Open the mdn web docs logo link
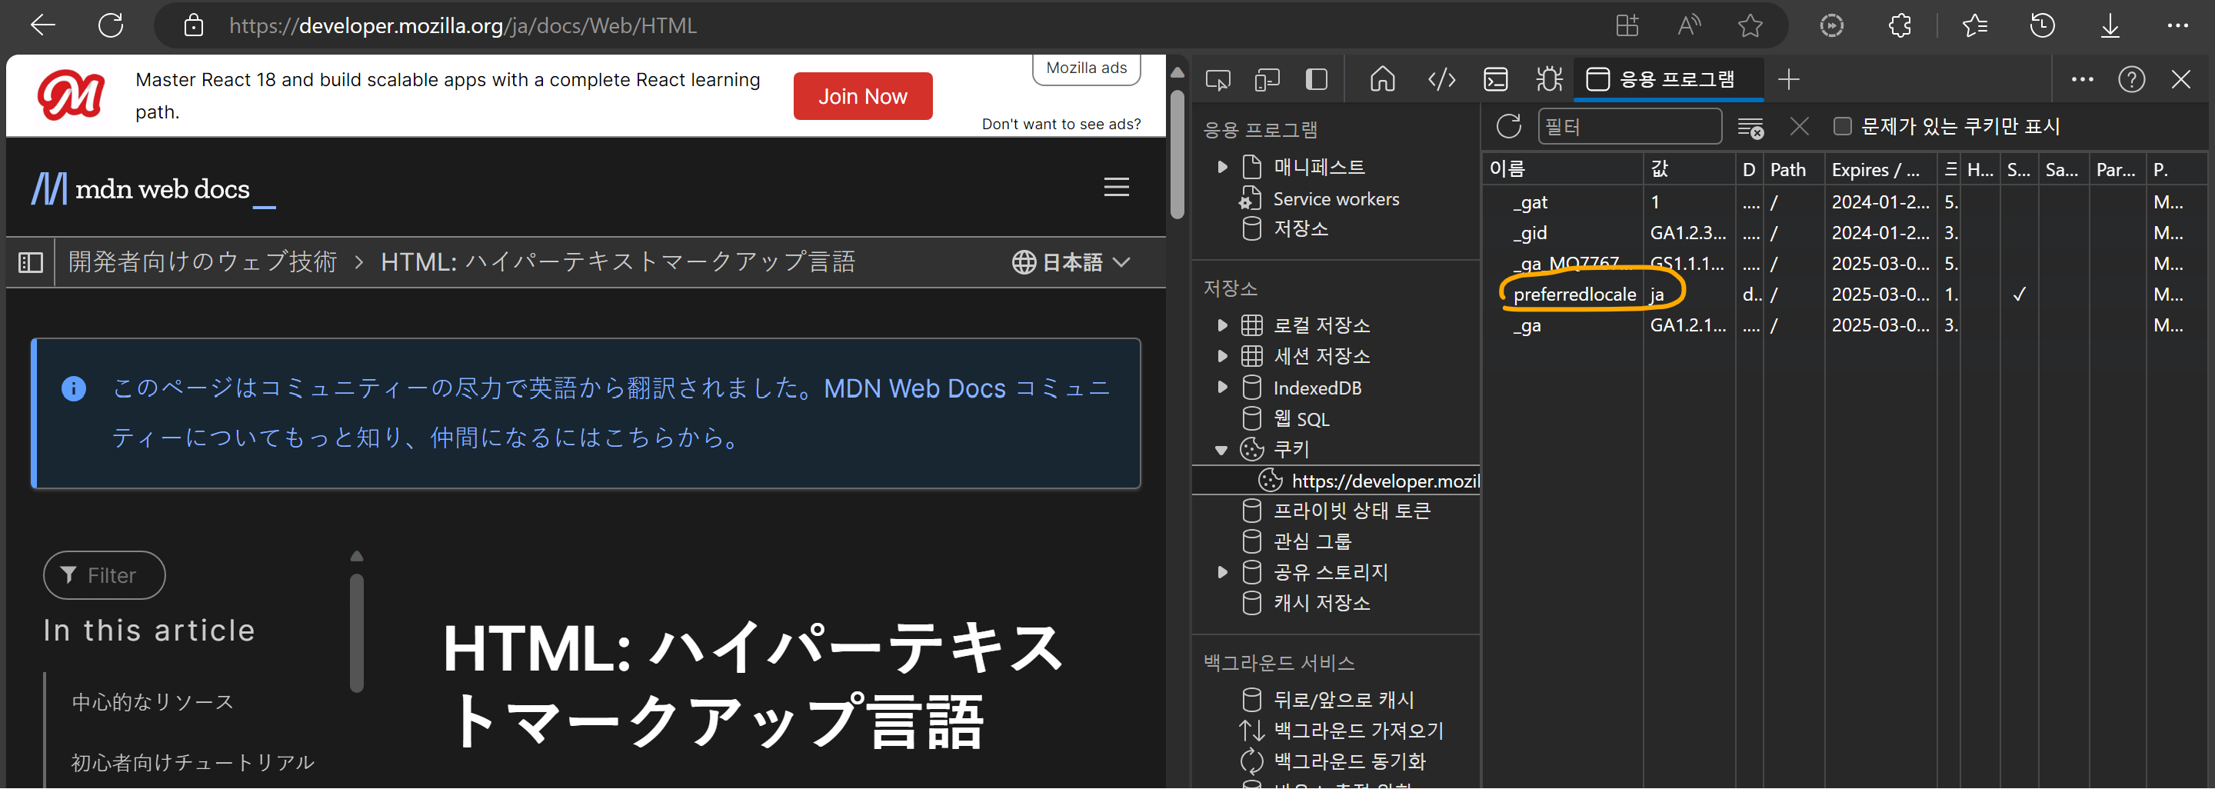This screenshot has width=2215, height=789. [x=153, y=189]
